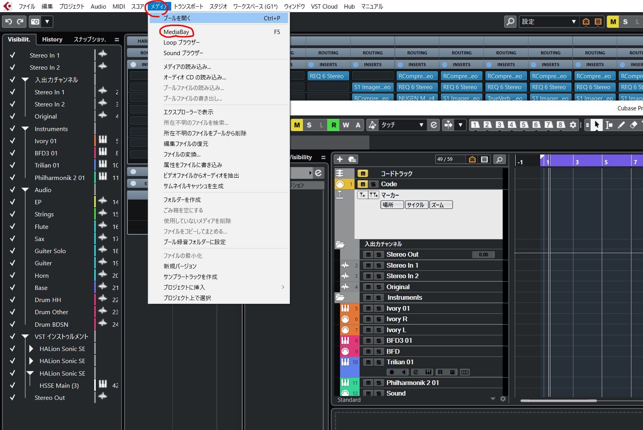Click the undo arrow in the mixer toolbar

coord(9,22)
